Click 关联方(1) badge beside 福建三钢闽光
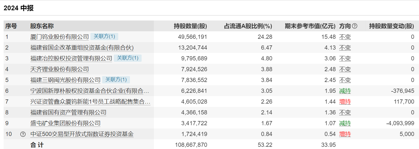The width and height of the screenshot is (419, 149). (x=116, y=80)
